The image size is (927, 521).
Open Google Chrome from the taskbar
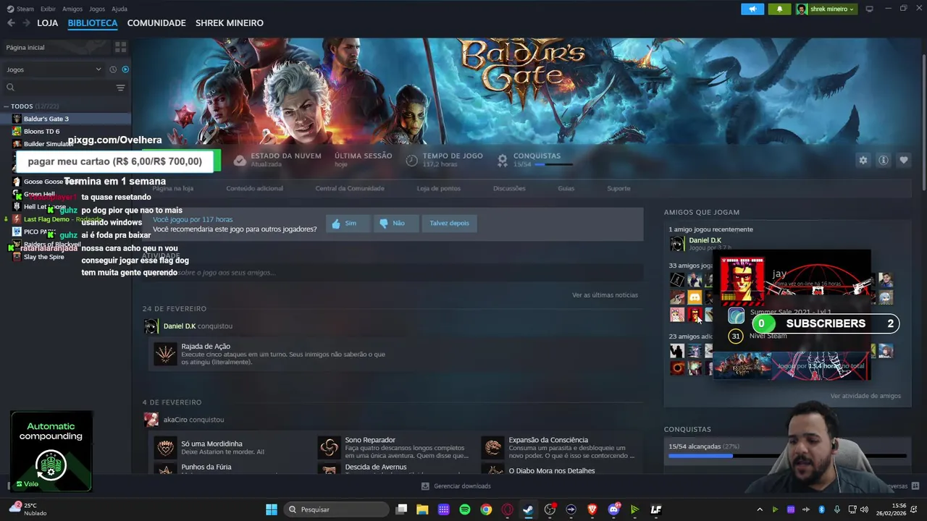486,509
